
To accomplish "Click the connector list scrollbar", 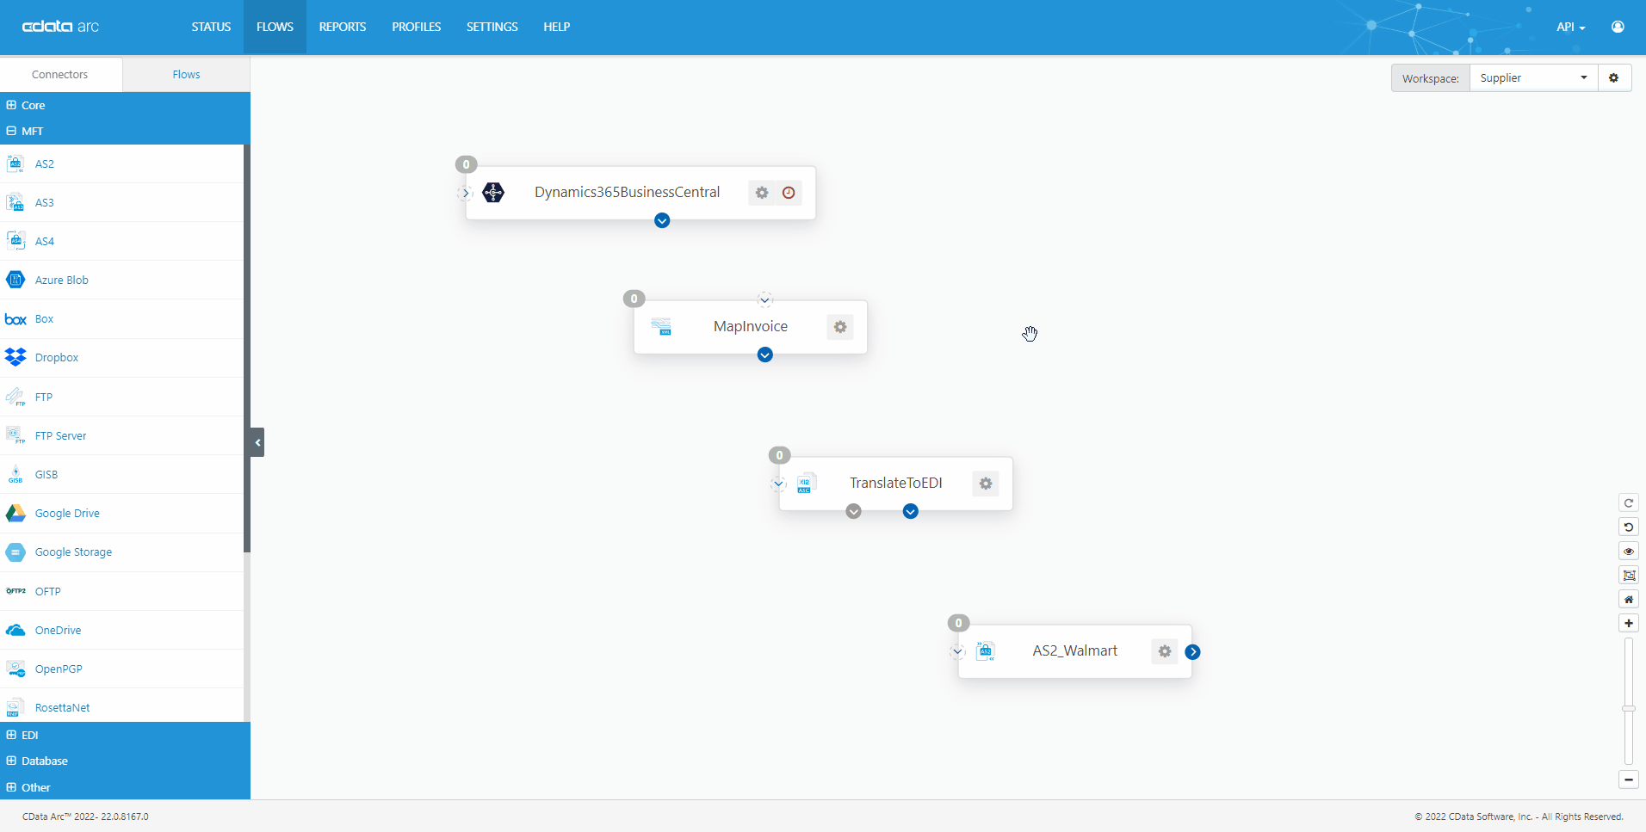I will point(247,348).
